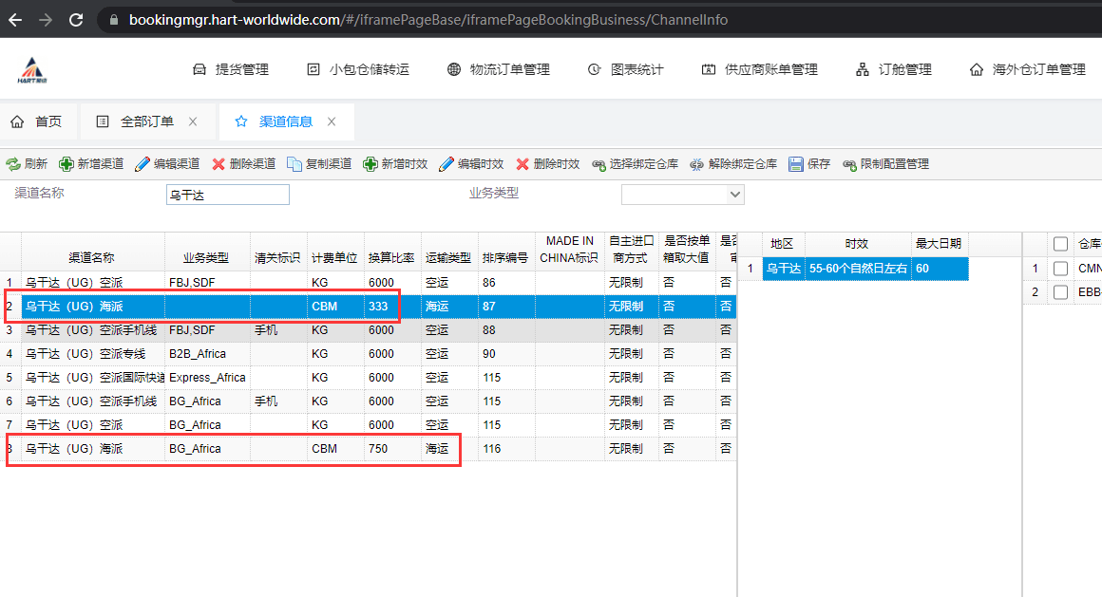Reload the page with browser refresh button
The width and height of the screenshot is (1102, 597).
coord(76,19)
